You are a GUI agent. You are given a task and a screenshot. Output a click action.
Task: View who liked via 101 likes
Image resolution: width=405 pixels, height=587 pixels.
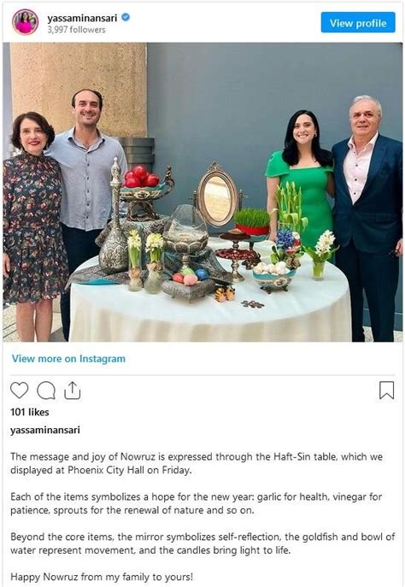(x=30, y=412)
